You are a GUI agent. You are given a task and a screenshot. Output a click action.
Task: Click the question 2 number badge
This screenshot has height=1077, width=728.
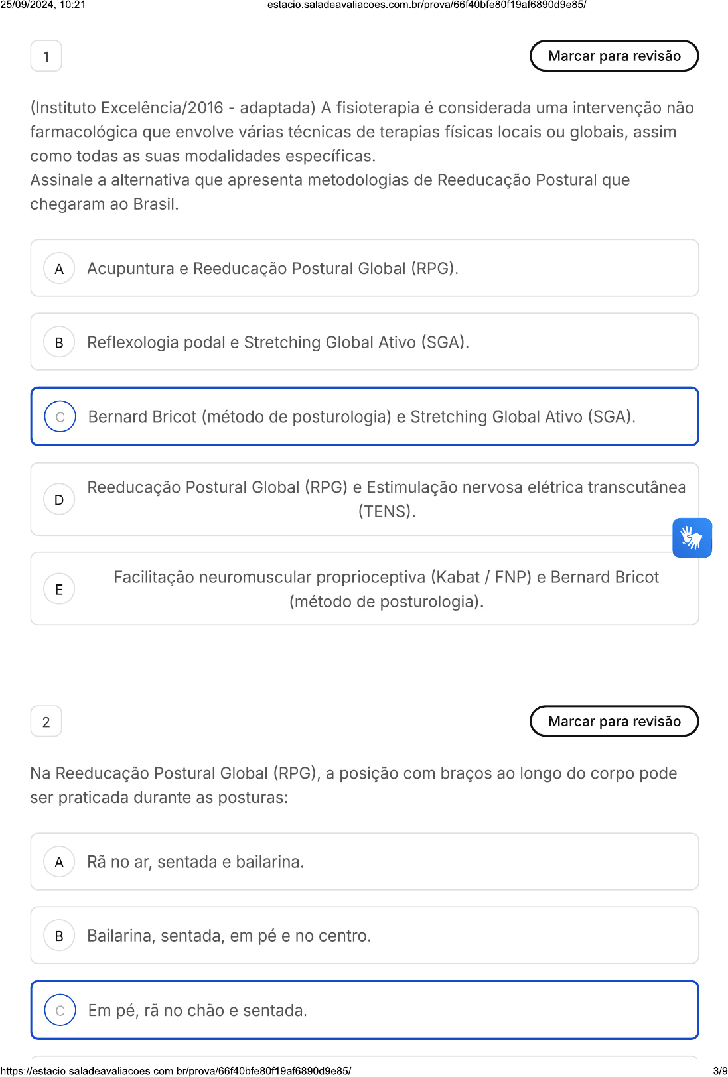pos(46,722)
